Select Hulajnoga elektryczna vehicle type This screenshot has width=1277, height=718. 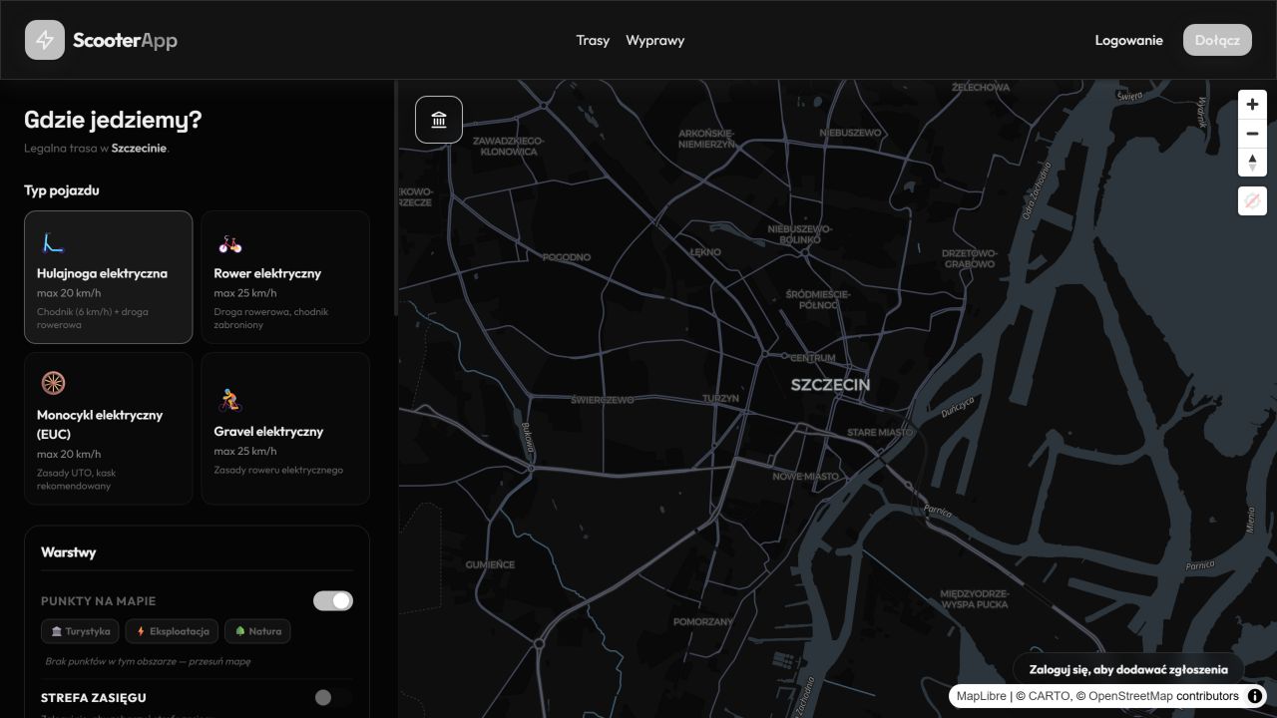[109, 277]
